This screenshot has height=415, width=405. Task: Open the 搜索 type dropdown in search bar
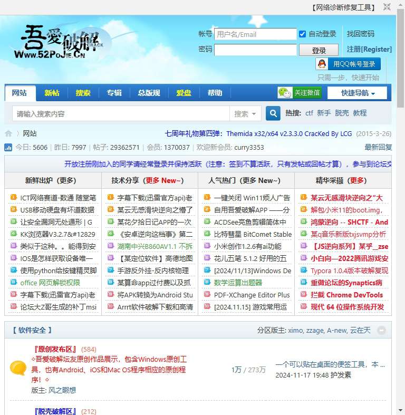coord(245,114)
